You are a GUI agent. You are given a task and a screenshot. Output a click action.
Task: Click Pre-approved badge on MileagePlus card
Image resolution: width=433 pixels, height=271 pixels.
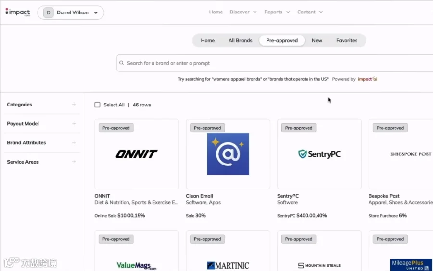[x=390, y=239]
